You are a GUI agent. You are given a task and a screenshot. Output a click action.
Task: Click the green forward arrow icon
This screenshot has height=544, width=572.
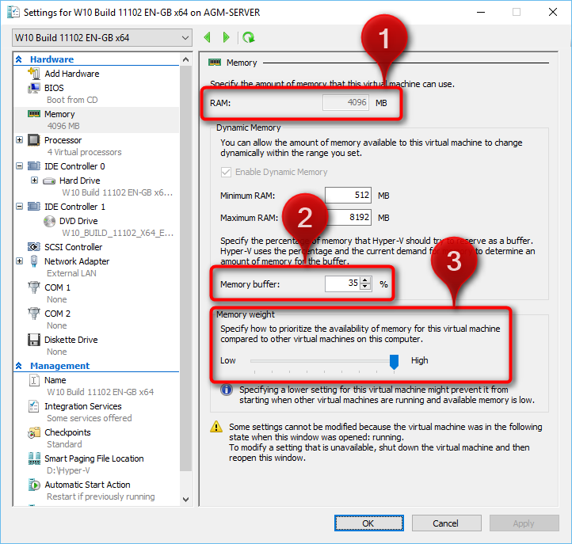226,37
